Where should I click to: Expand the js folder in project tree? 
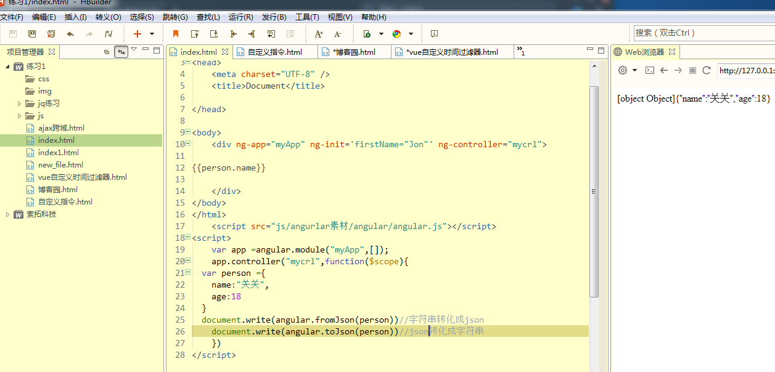pyautogui.click(x=20, y=116)
